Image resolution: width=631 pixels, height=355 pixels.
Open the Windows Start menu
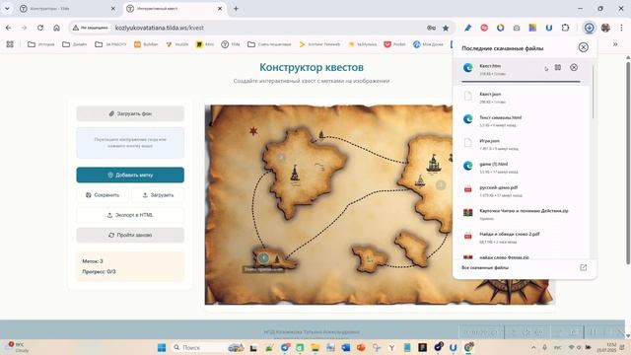162,347
